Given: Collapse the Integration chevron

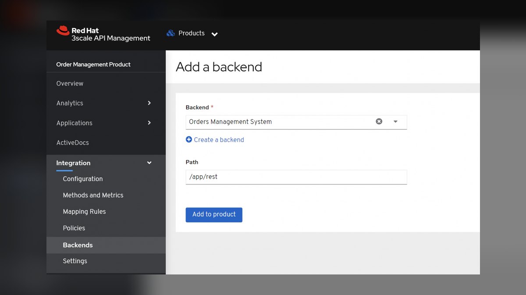Looking at the screenshot, I should click(x=149, y=163).
